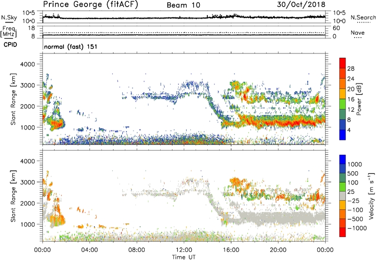Click the CPID label
Image resolution: width=376 pixels, height=260 pixels.
click(x=10, y=45)
